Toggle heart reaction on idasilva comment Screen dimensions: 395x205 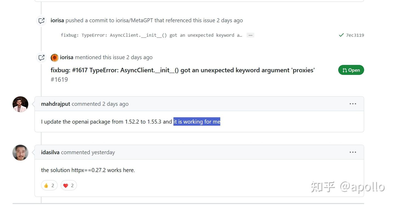pos(69,186)
